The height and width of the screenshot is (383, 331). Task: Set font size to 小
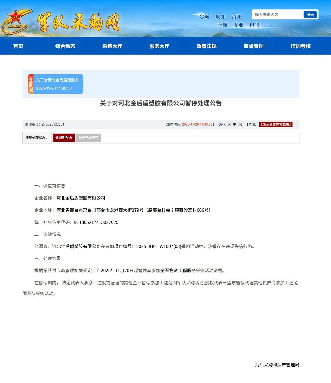click(240, 124)
